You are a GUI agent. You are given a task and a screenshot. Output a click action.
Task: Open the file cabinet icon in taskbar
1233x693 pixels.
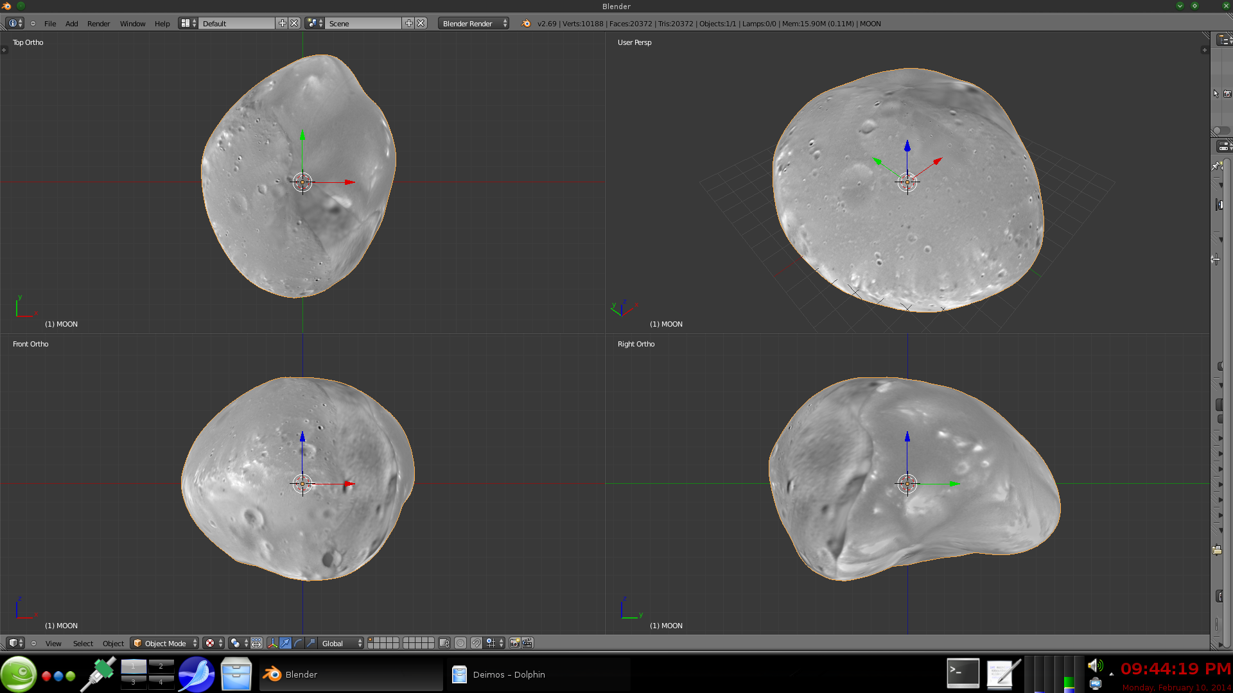(x=236, y=674)
